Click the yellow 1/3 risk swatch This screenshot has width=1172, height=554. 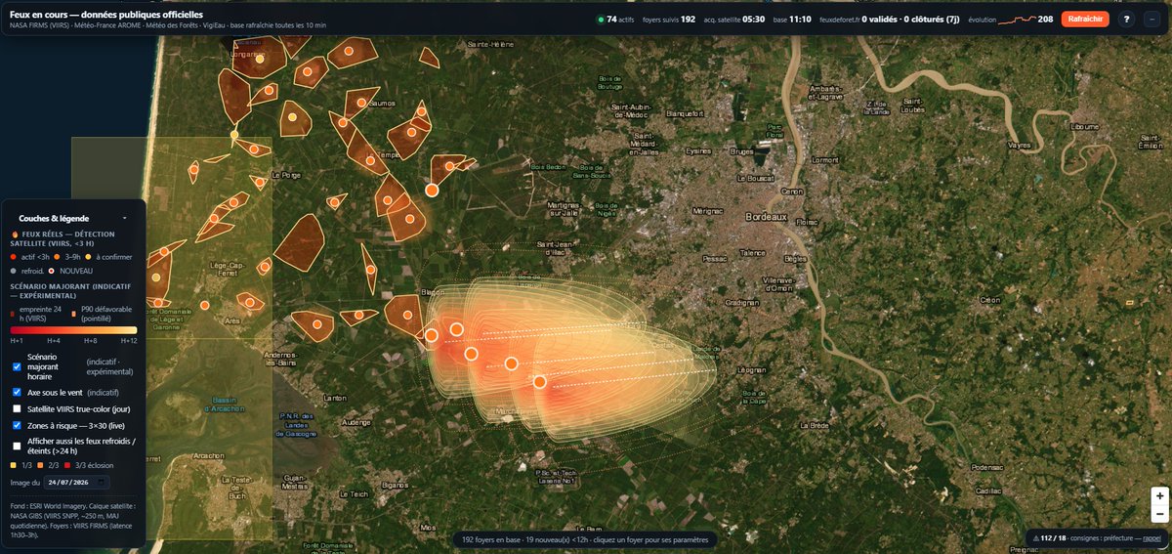[x=14, y=465]
